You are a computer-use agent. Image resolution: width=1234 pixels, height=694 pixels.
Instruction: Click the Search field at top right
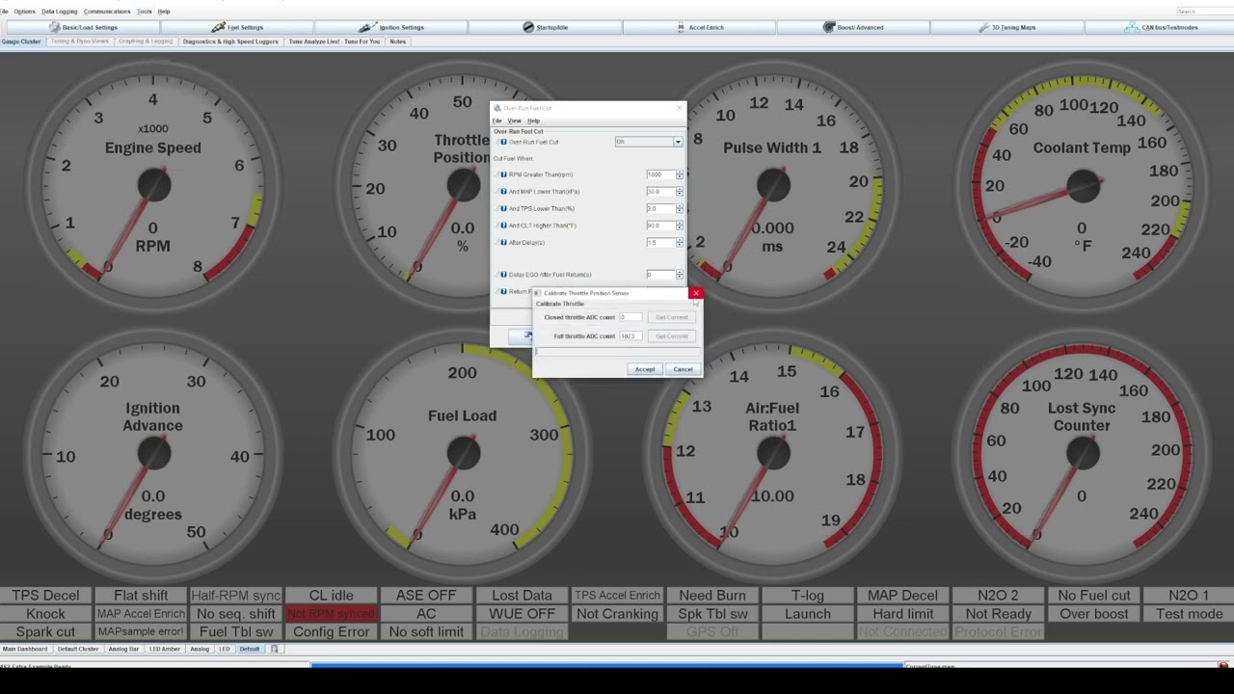coord(1203,12)
